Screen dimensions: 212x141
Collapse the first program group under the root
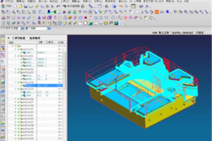click(16, 49)
